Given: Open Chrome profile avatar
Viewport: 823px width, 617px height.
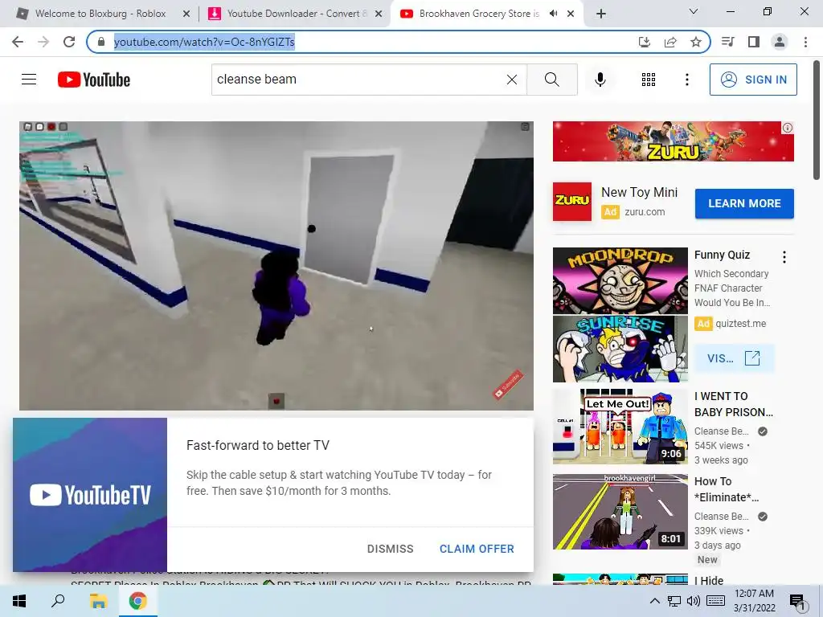Looking at the screenshot, I should pos(780,42).
